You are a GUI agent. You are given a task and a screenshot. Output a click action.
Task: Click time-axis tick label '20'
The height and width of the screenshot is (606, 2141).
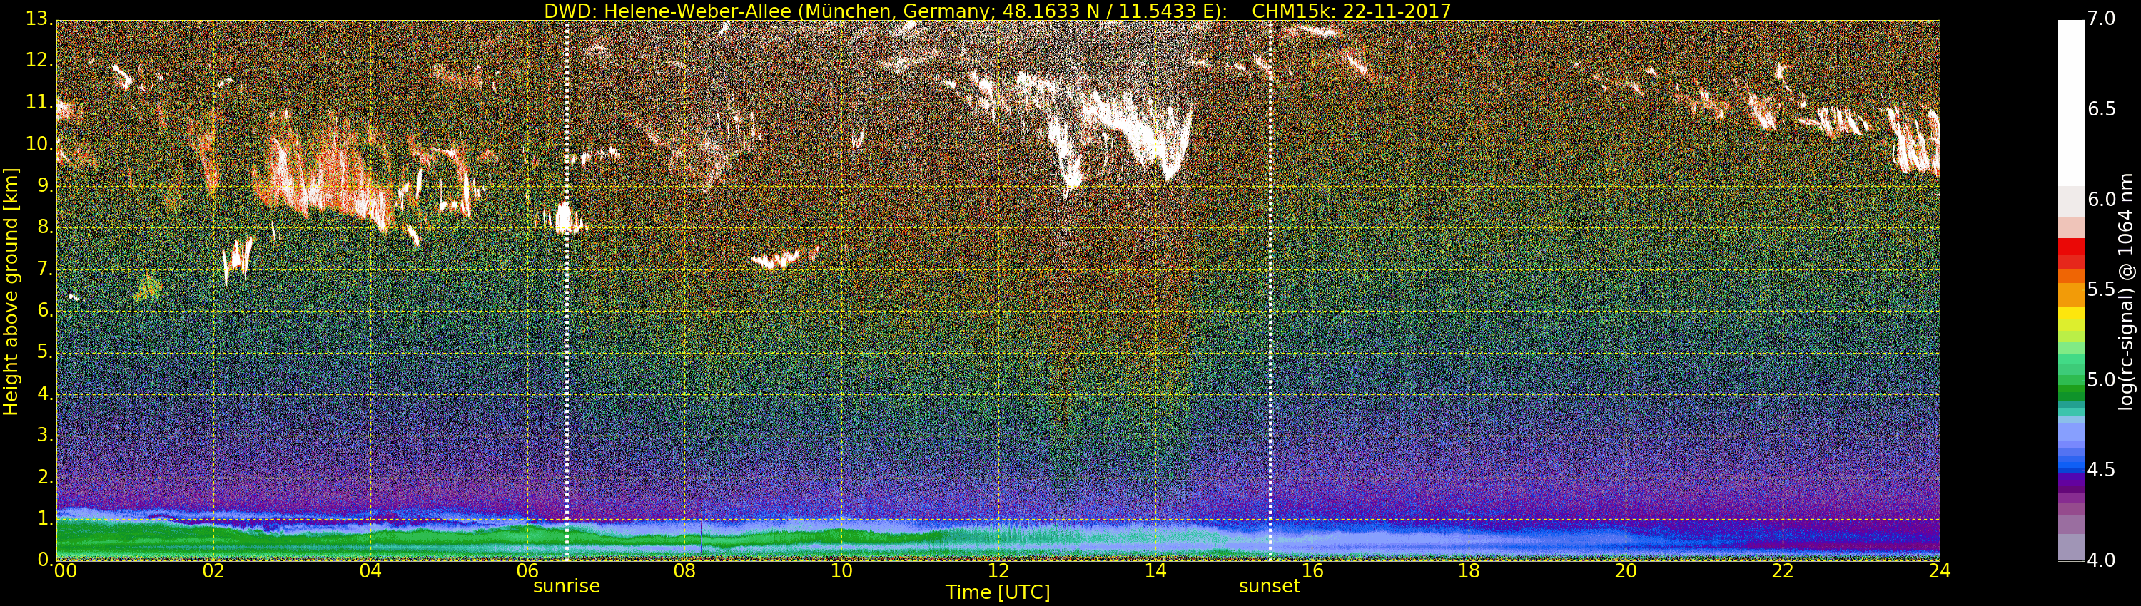coord(1626,571)
